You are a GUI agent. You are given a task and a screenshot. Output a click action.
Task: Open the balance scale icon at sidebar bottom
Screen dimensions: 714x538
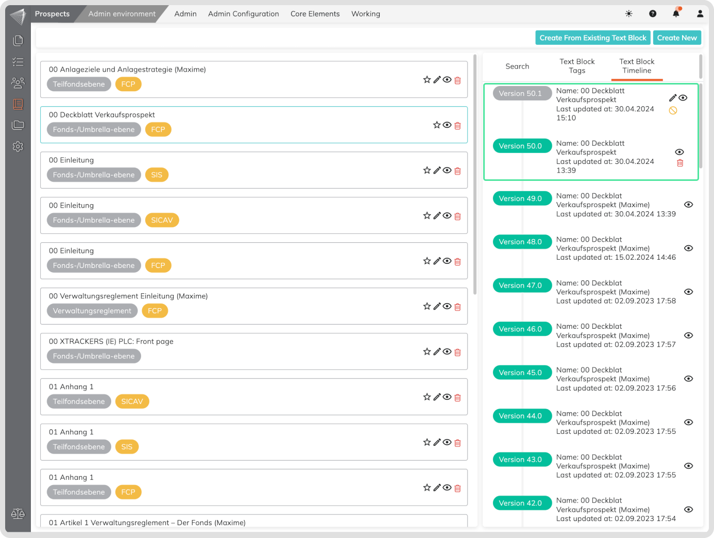click(18, 514)
